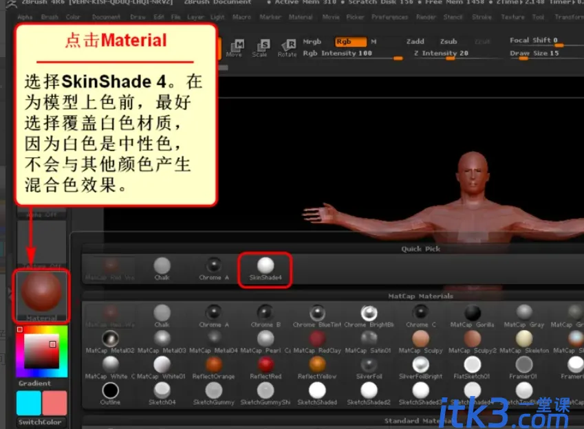Screen dimensions: 584x429
Task: Apply the MatCap Metal04 material
Action: click(x=214, y=342)
